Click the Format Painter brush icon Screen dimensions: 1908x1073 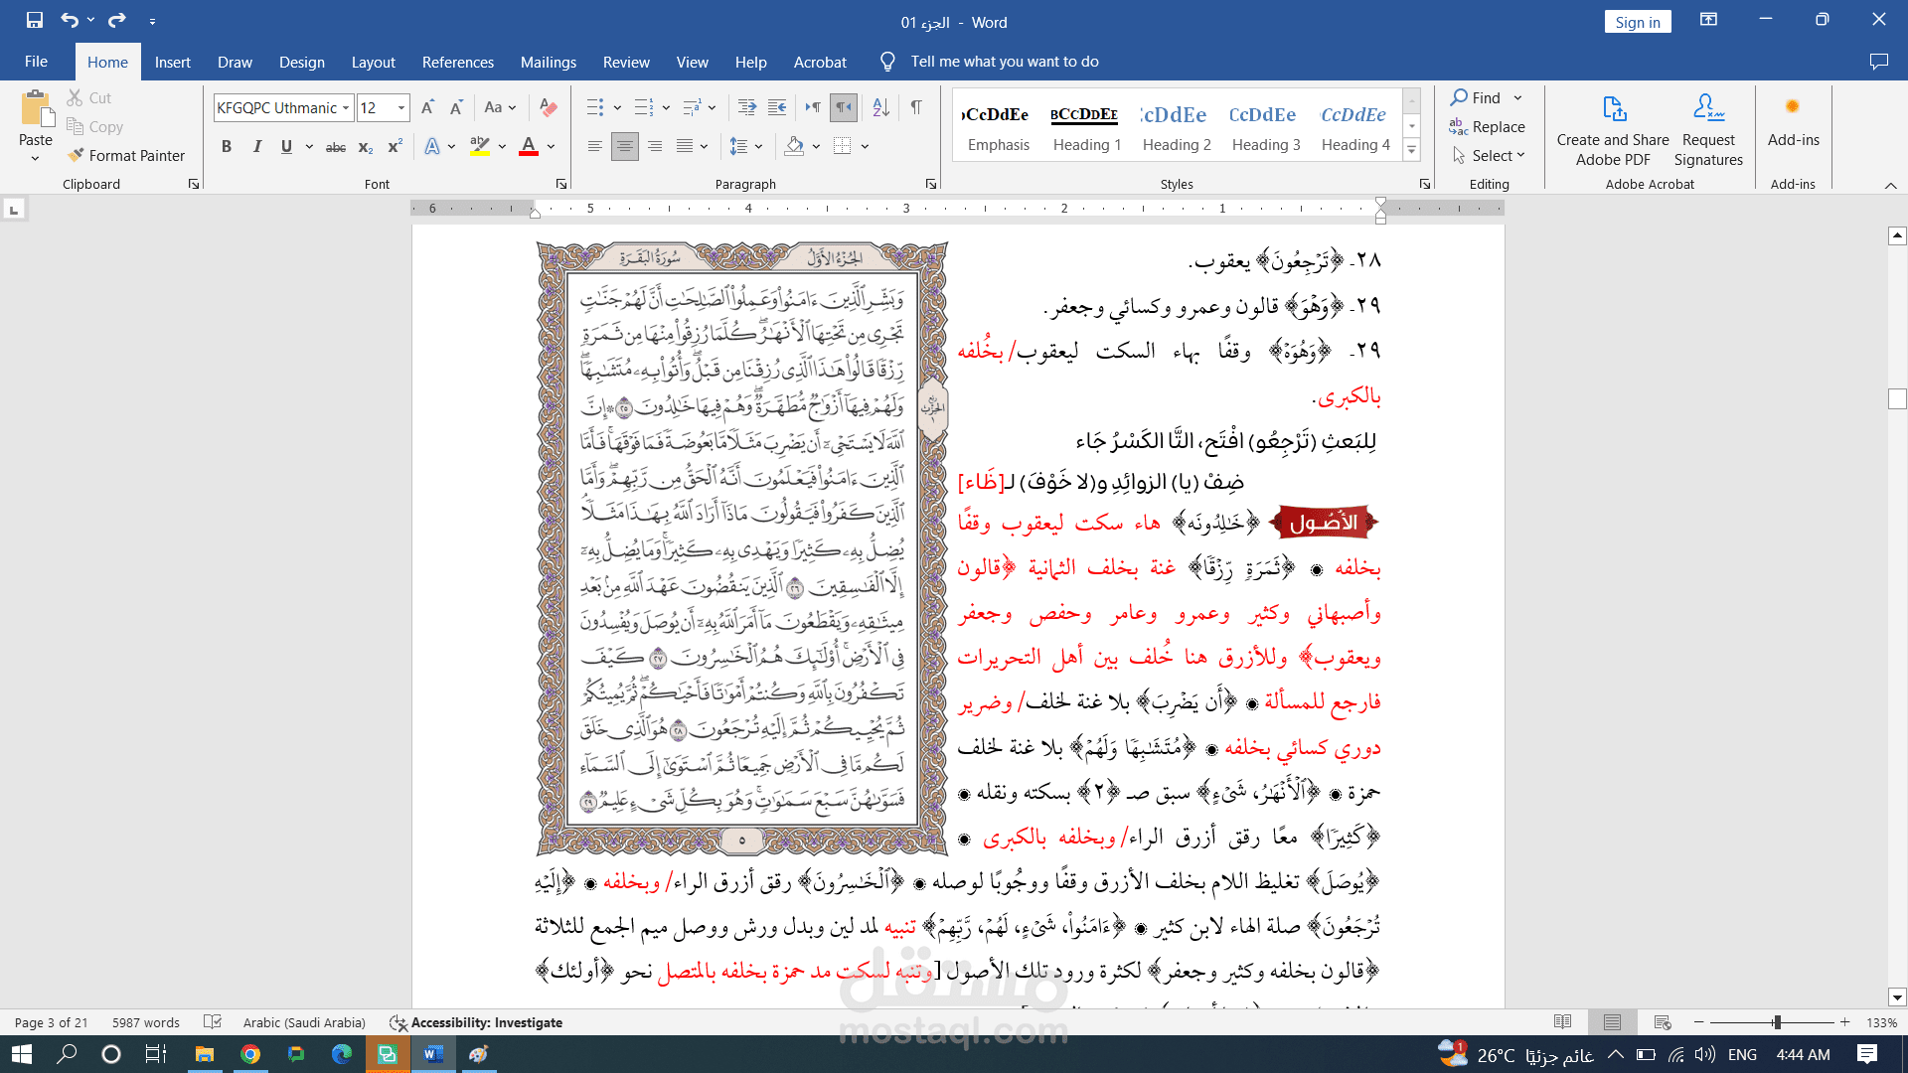76,156
